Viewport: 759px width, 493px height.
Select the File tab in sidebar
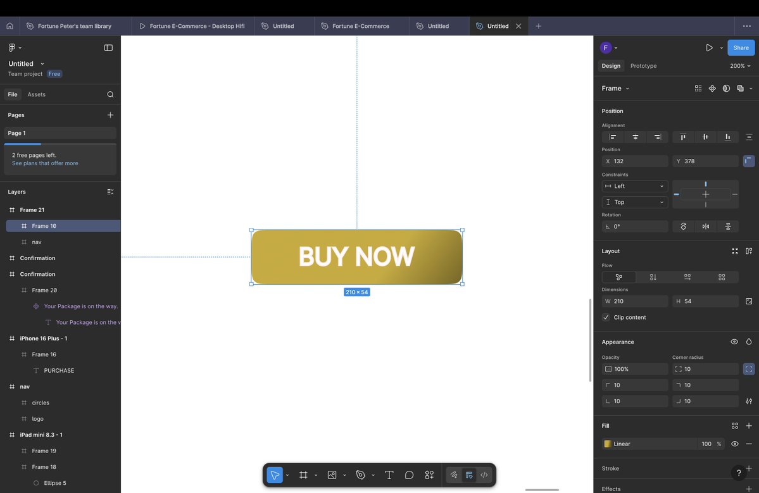point(13,94)
